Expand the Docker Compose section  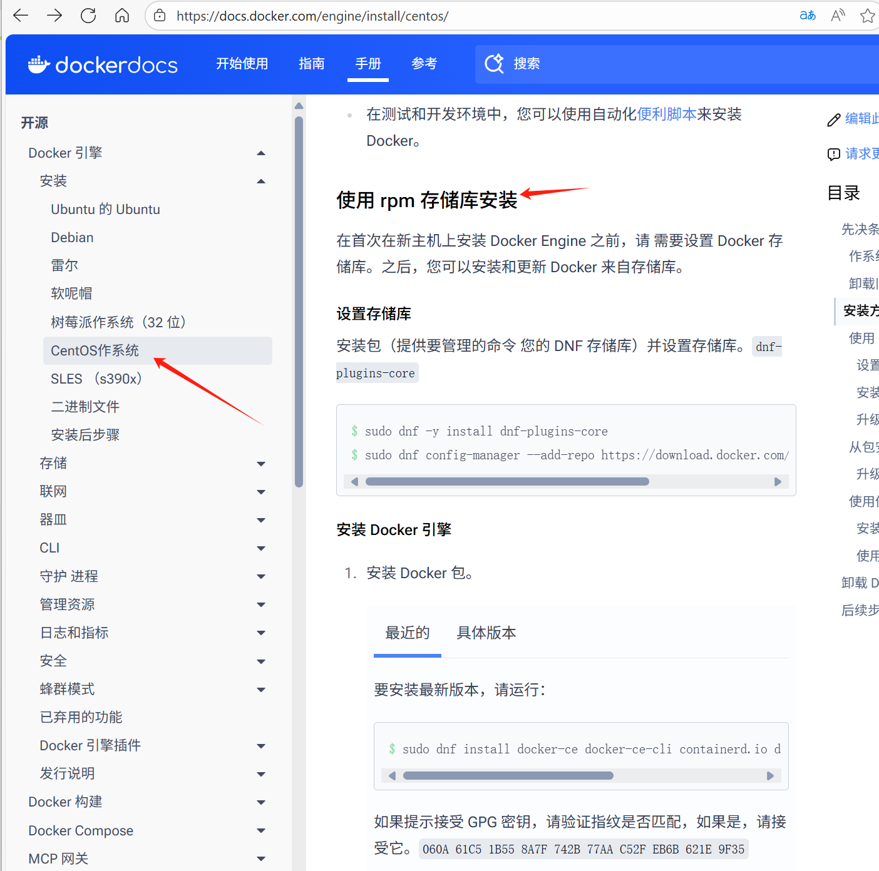[x=261, y=830]
